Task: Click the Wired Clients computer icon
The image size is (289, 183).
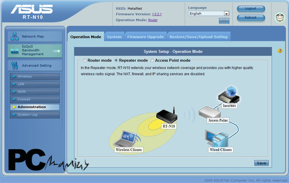Action: tap(217, 138)
